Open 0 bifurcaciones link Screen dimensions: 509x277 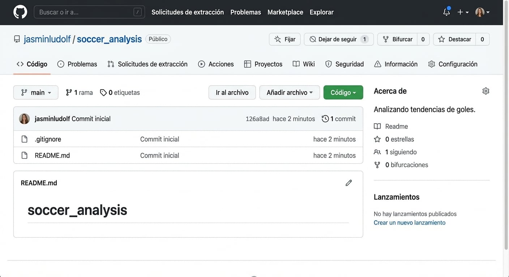tap(401, 165)
